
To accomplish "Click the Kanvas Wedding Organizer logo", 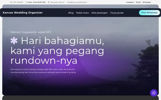I will (x=23, y=13).
